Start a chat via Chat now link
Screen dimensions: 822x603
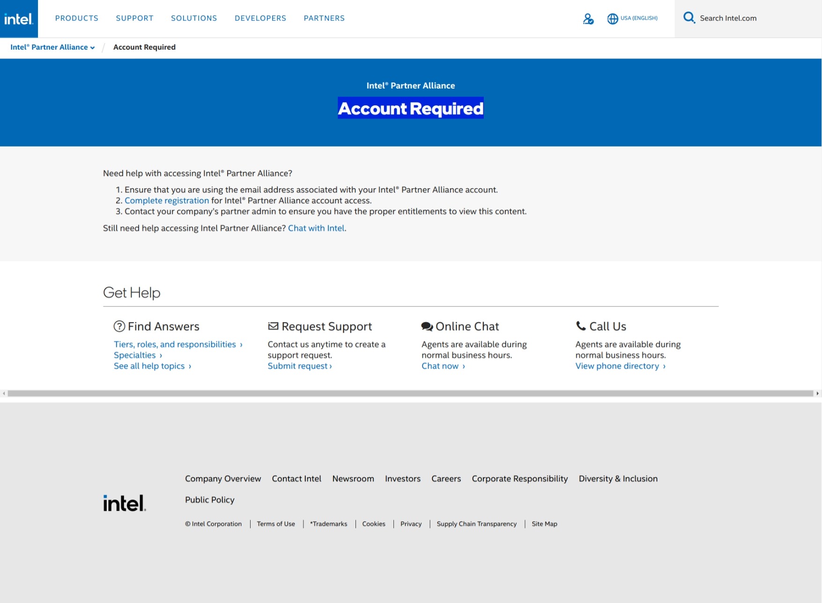point(443,366)
